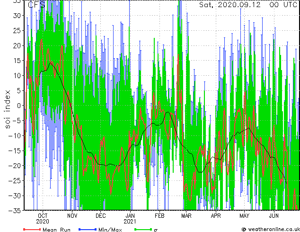Image resolution: width=300 pixels, height=232 pixels.
Task: Click the DEC month label
Action: coord(101,216)
